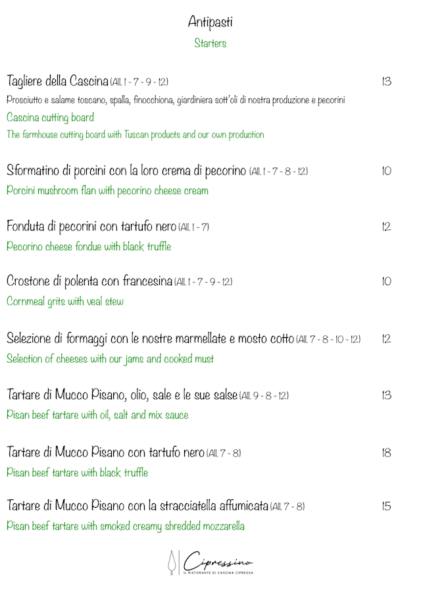Click the Cipressino logo script text

pos(218,561)
